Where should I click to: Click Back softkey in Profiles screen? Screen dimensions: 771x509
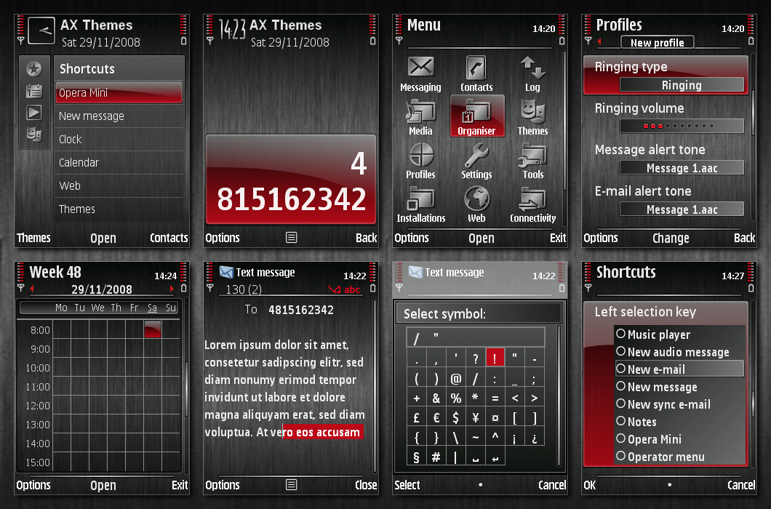click(744, 238)
